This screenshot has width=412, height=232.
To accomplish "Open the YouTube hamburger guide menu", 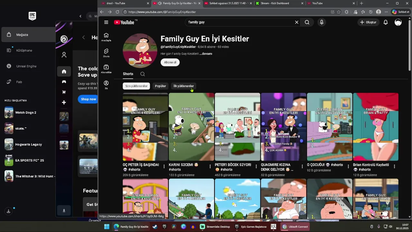I will pyautogui.click(x=106, y=22).
